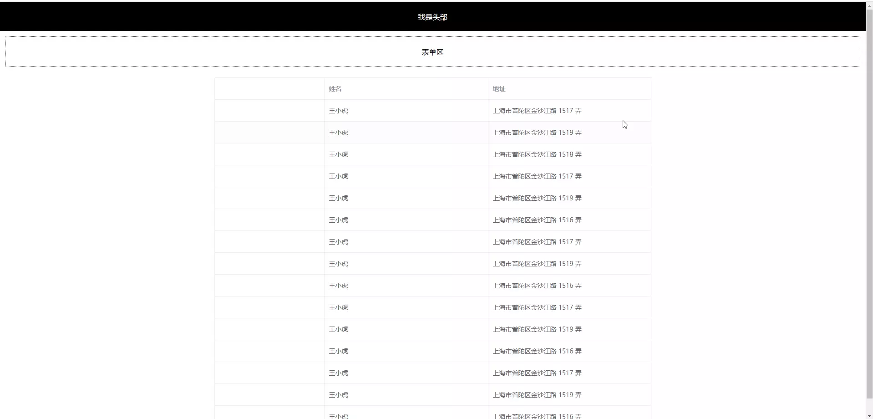
Task: Click address 1519 弄 in the second row
Action: [537, 132]
